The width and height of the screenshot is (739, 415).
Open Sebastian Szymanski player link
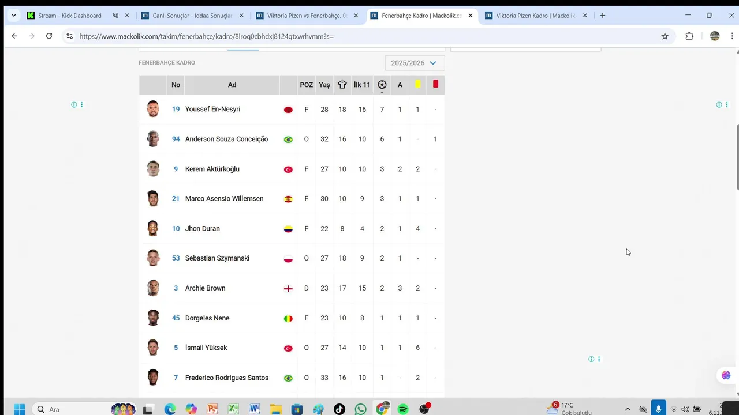(217, 258)
